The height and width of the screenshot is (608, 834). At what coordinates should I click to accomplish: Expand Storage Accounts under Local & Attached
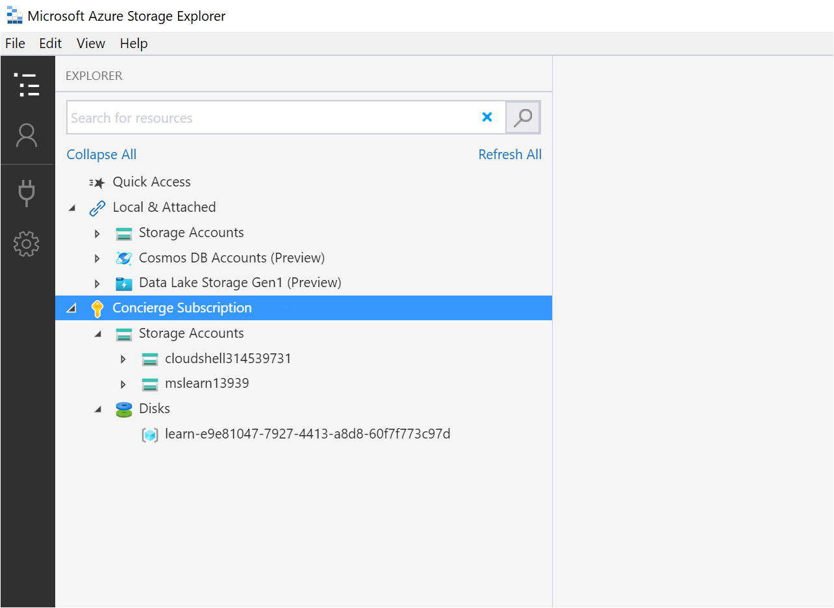click(x=96, y=233)
